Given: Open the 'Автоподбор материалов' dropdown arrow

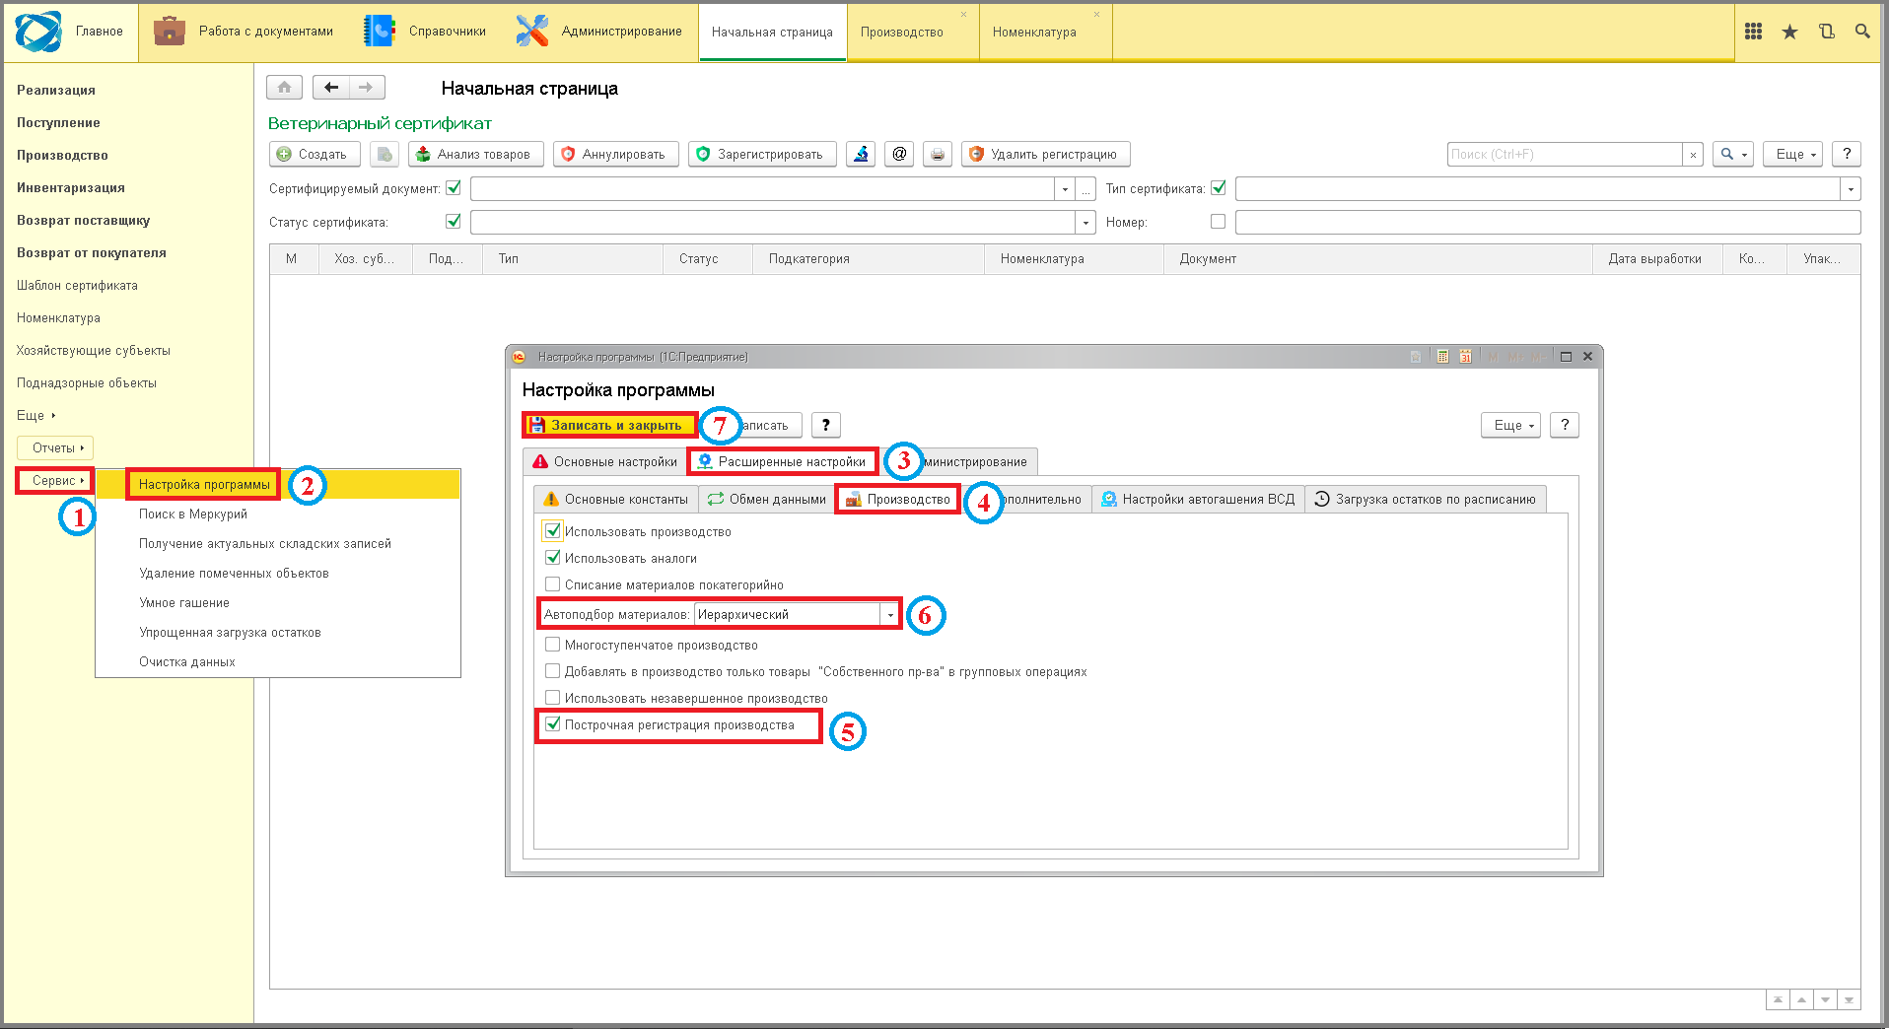Looking at the screenshot, I should coord(889,614).
